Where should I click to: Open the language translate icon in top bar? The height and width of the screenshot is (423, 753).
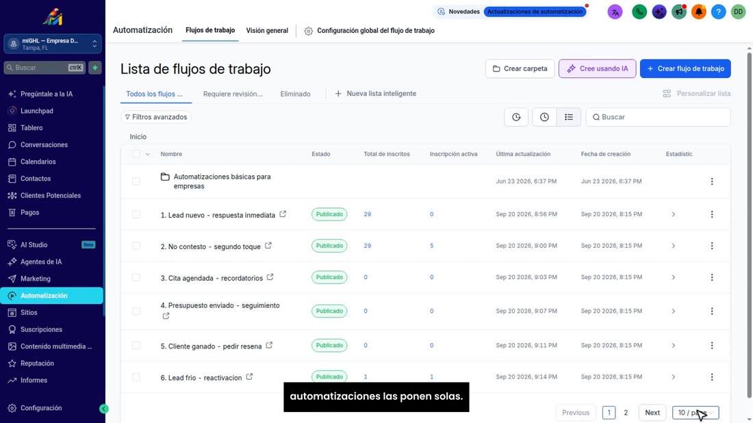(615, 12)
